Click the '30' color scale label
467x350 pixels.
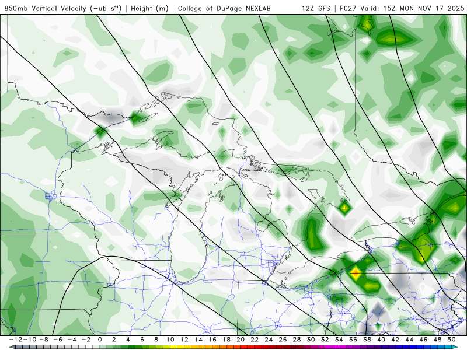311,339
